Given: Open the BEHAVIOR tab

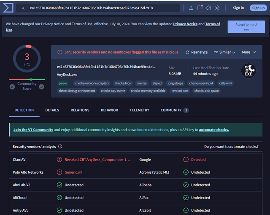Looking at the screenshot, I should pos(110,110).
